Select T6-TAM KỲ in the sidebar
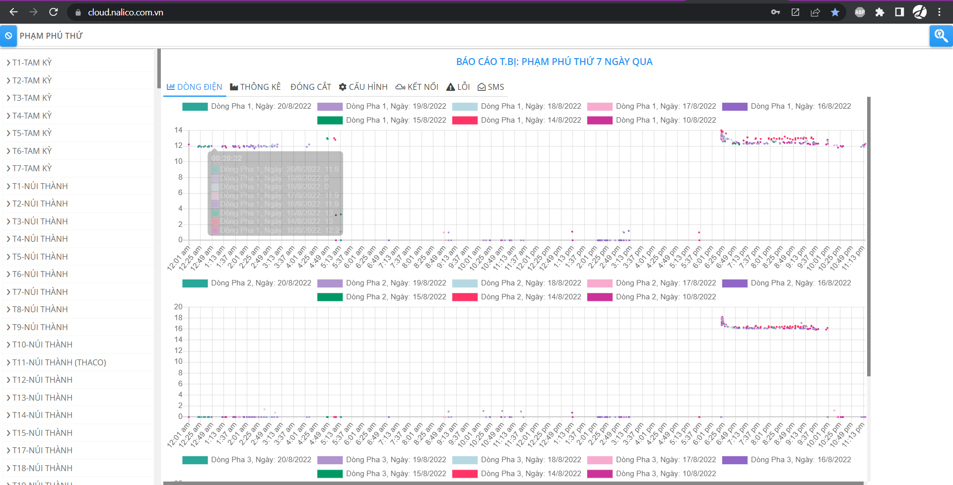 click(32, 151)
